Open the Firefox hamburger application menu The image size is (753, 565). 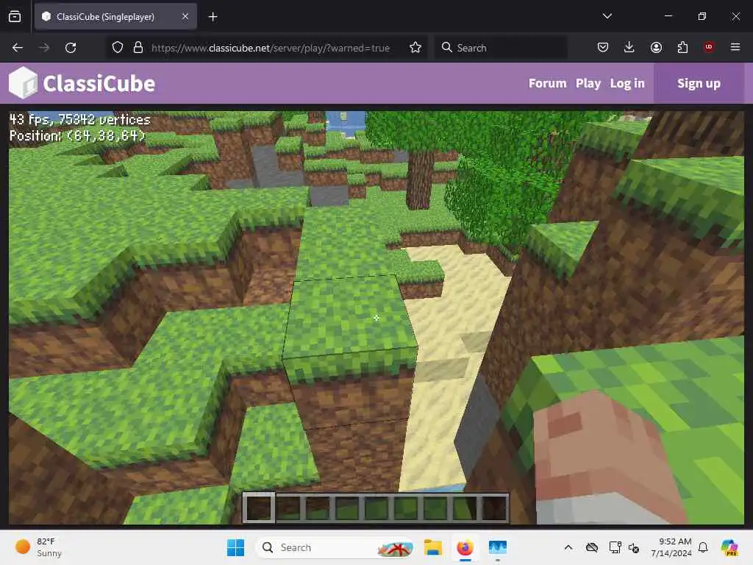pyautogui.click(x=735, y=47)
